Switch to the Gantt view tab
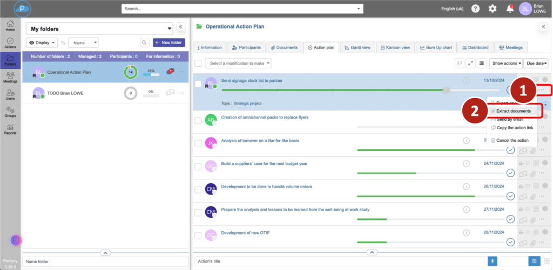Viewport: 553px width, 270px height. (x=358, y=47)
